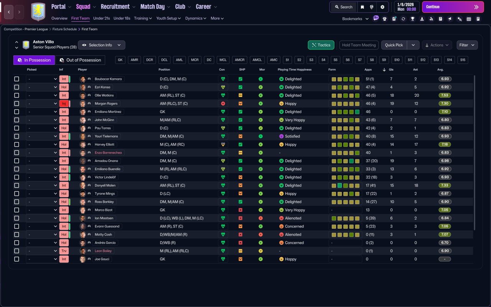The height and width of the screenshot is (307, 491).
Task: Click the player search icon in bookmarks bar
Action: tap(432, 19)
